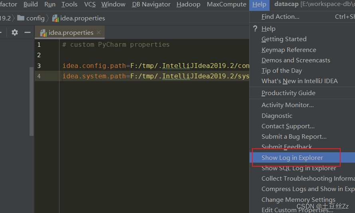Open the DB Navigator menu
The height and width of the screenshot is (213, 355).
(x=151, y=4)
